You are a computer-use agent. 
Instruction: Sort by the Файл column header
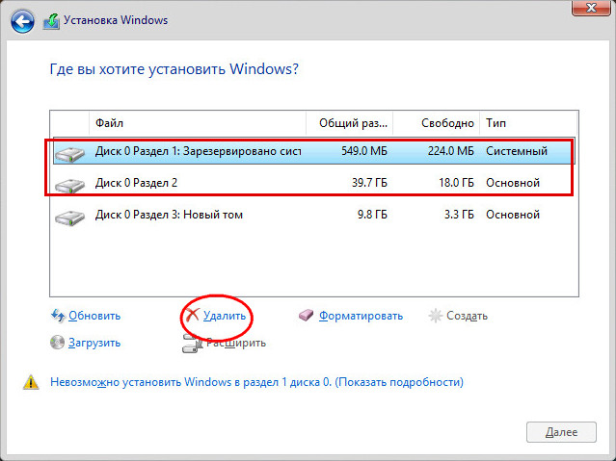point(198,123)
